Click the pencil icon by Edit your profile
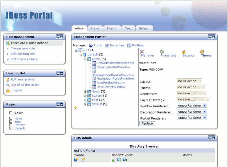 [8, 80]
